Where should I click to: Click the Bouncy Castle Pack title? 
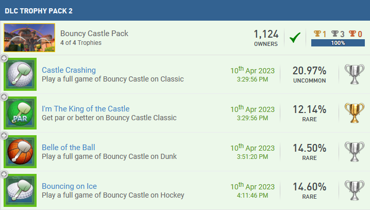click(x=94, y=34)
